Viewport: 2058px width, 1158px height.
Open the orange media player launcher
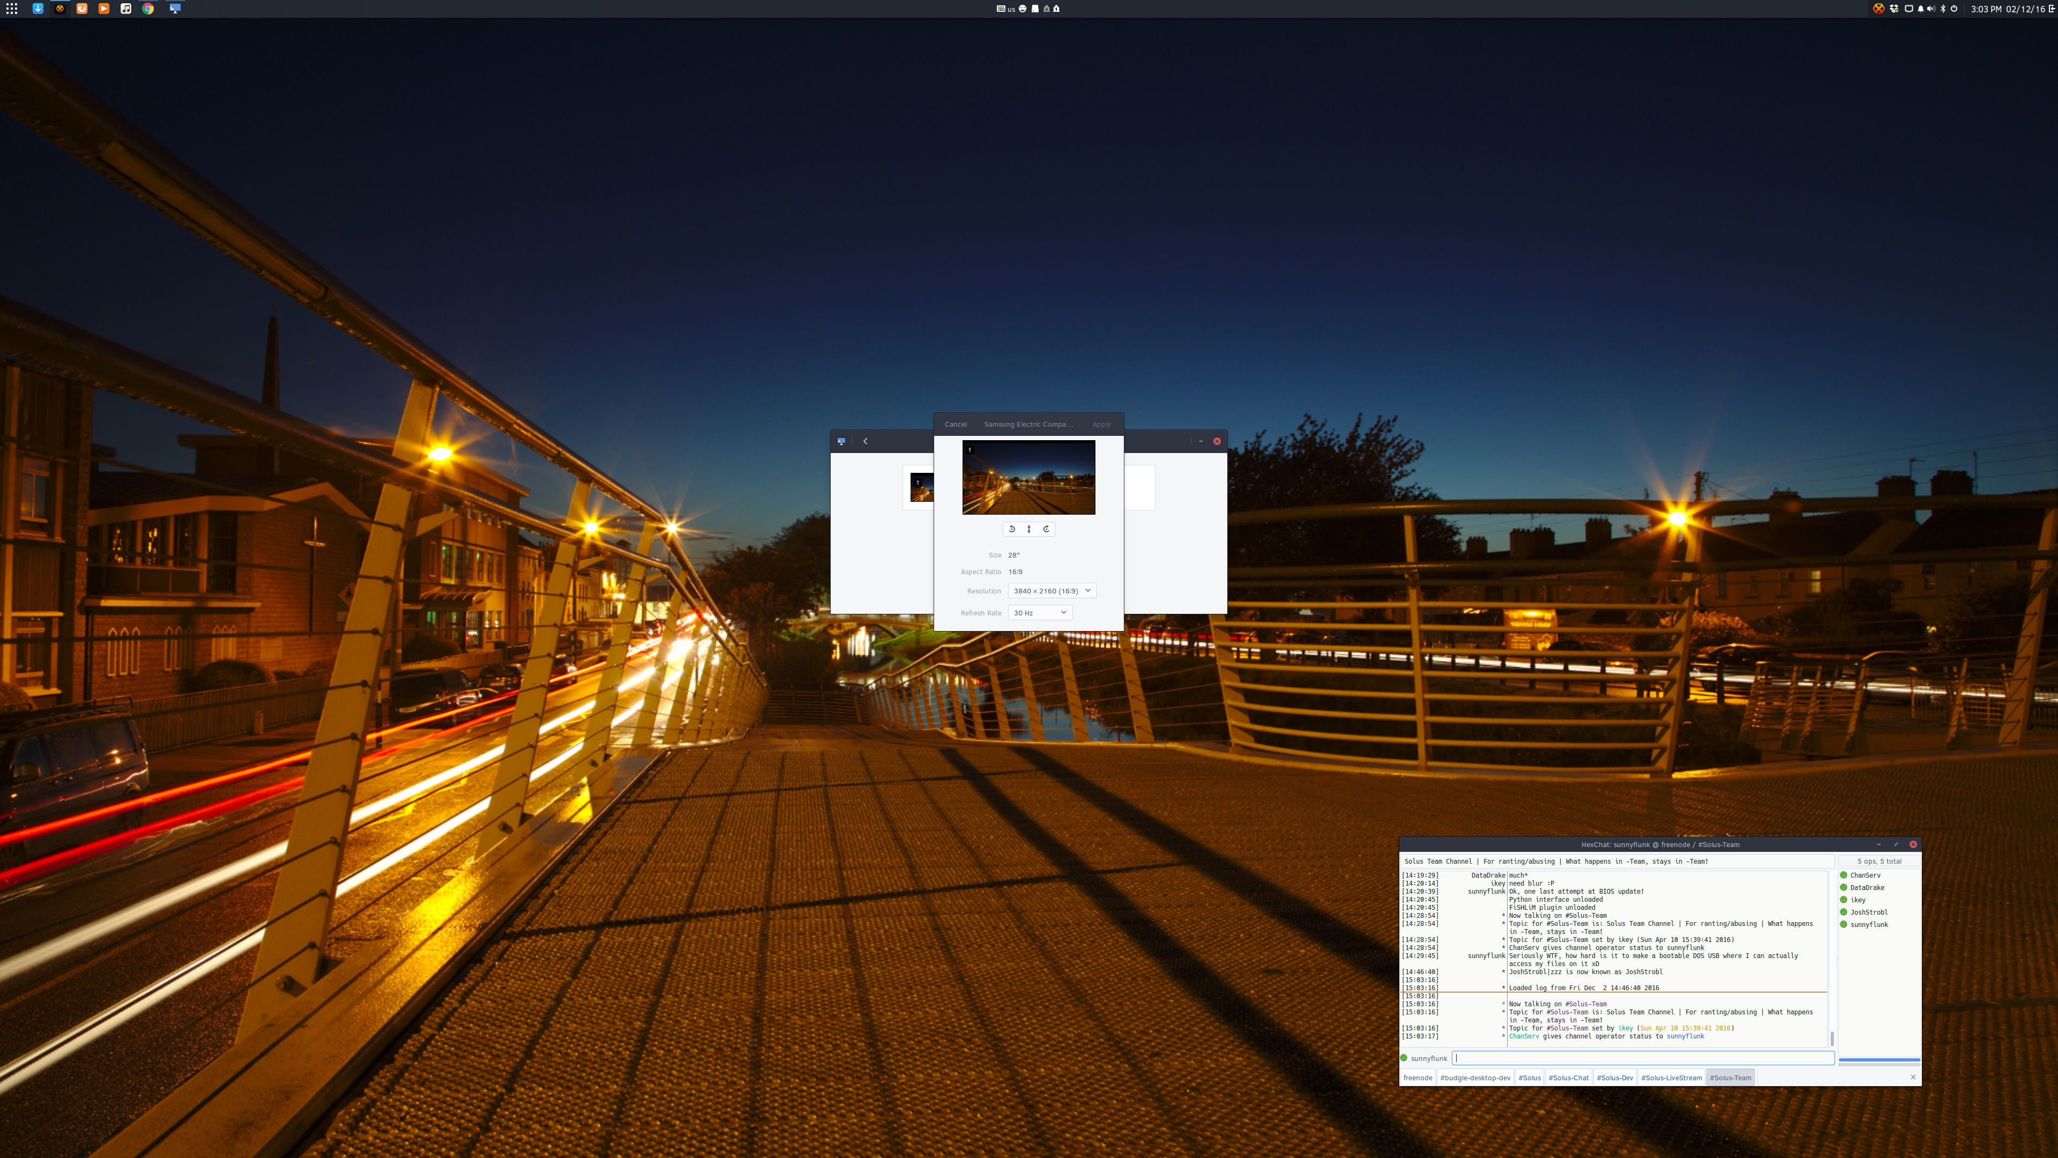pos(104,9)
